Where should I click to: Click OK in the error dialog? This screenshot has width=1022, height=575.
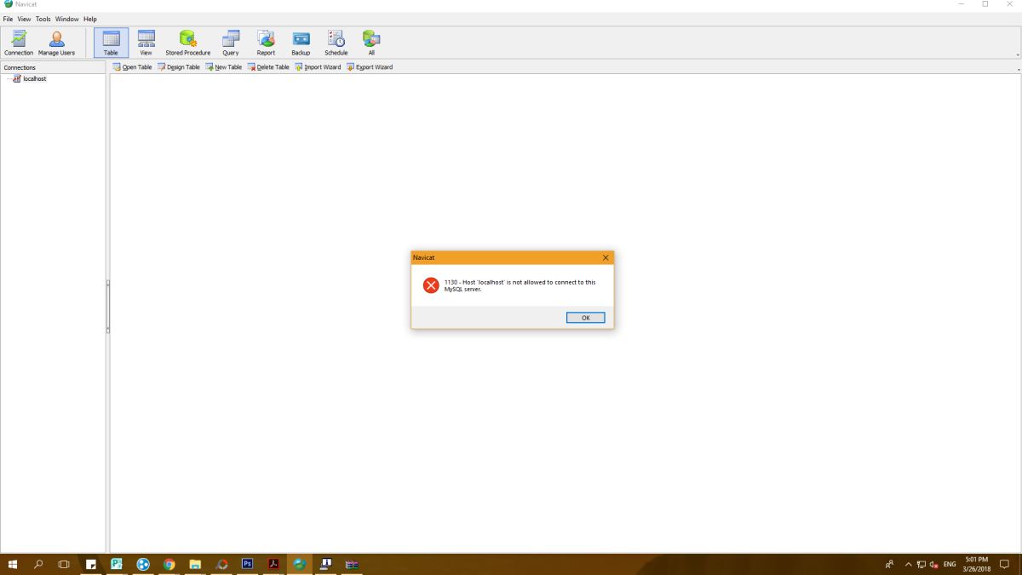point(585,318)
